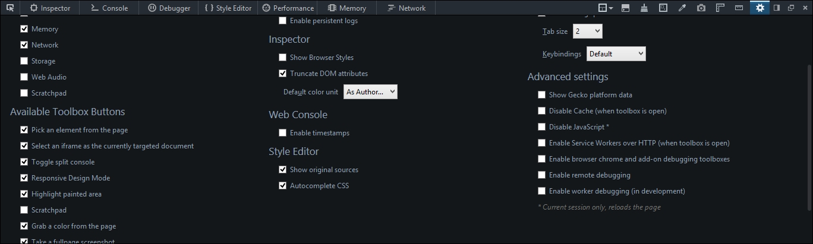Check Disable JavaScript option
The height and width of the screenshot is (244, 813).
(x=541, y=126)
